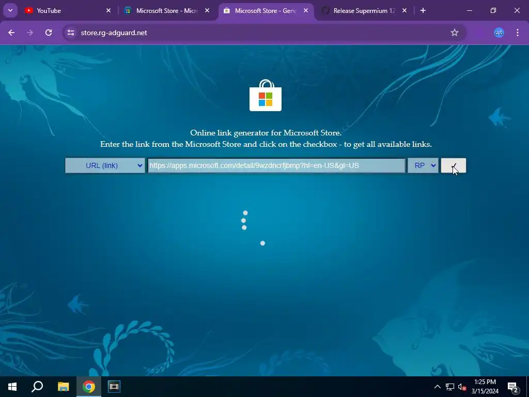Show hidden system tray icons
Image resolution: width=529 pixels, height=397 pixels.
437,387
